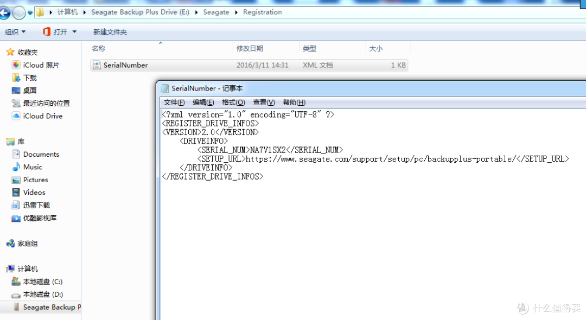
Task: Click the 下载 folder icon
Action: click(16, 78)
